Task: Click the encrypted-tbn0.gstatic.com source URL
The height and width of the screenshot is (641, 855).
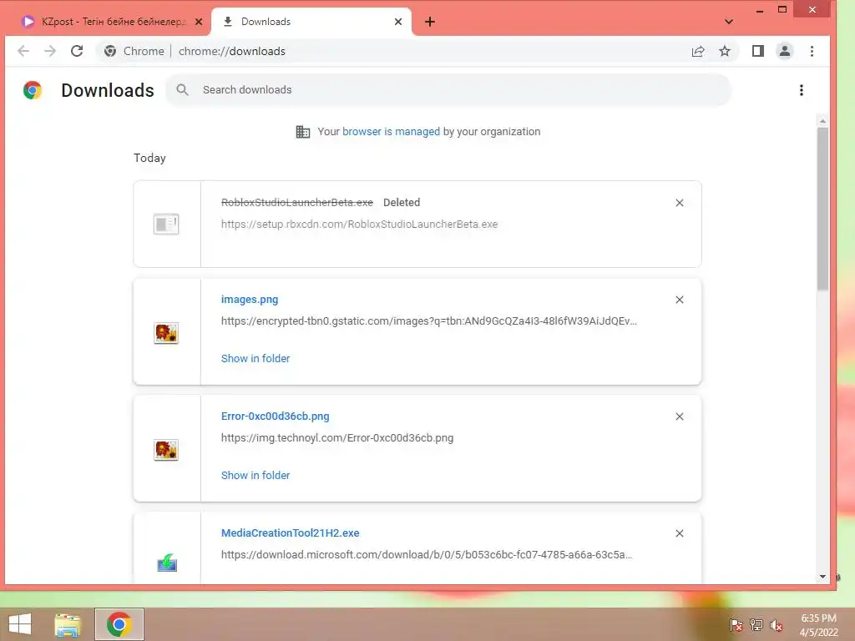Action: (x=428, y=321)
